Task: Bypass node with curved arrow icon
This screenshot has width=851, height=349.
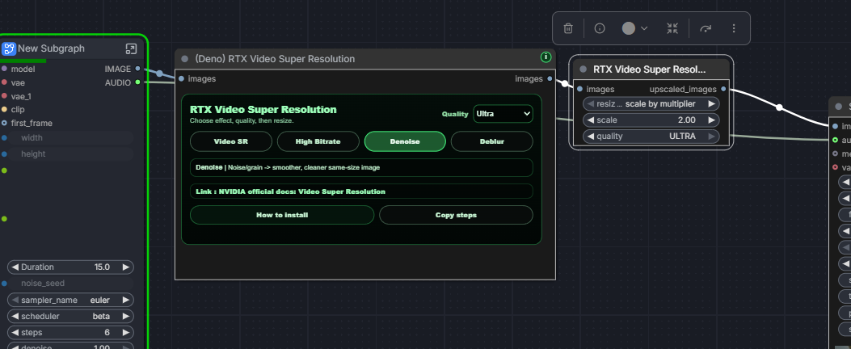Action: (706, 28)
